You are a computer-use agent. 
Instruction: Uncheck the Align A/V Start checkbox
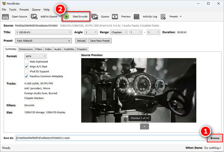[x=26, y=66]
